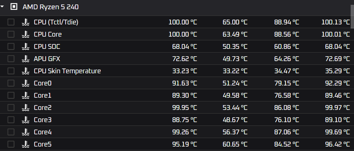
Task: Select the Core0 sensor label
Action: (43, 83)
